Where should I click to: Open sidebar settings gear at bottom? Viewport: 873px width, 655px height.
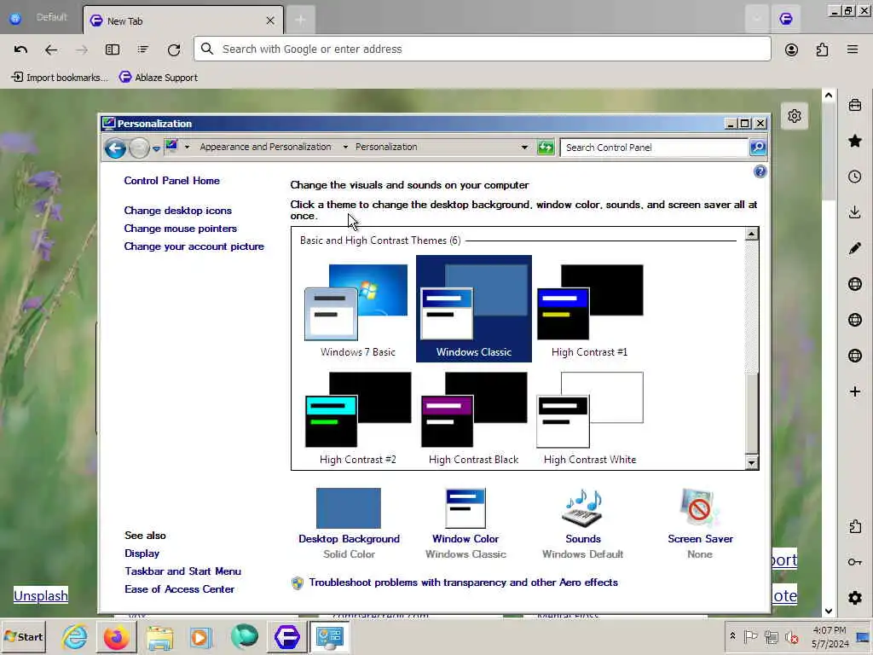point(855,598)
